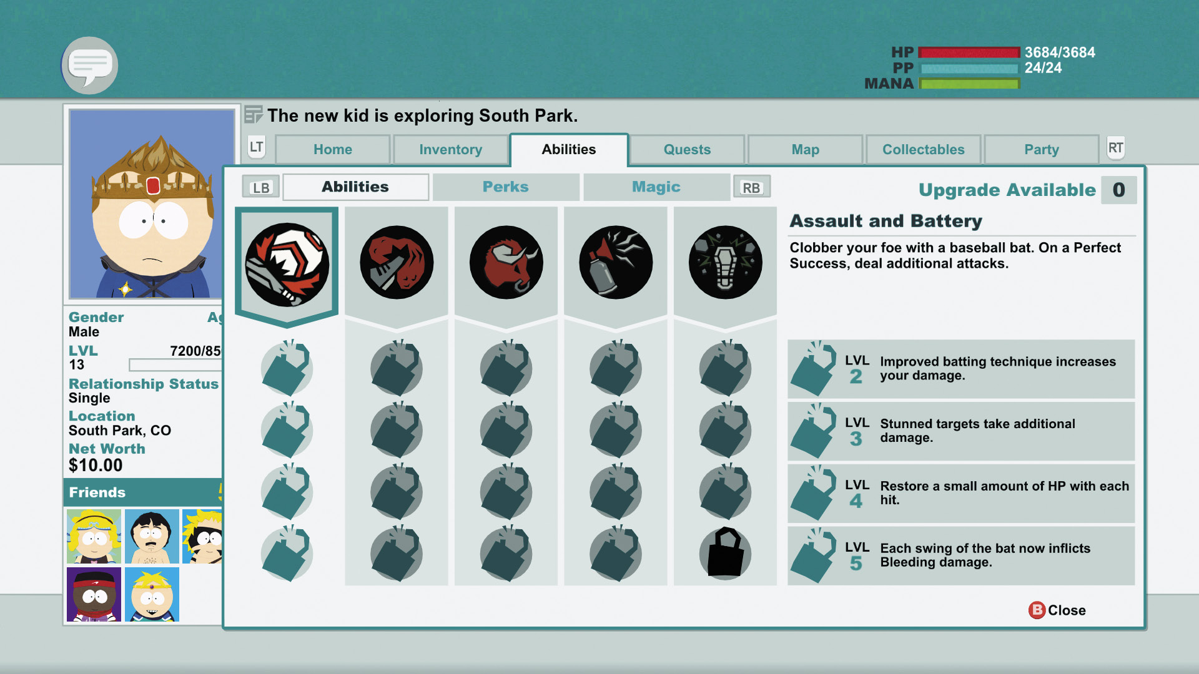The height and width of the screenshot is (674, 1199).
Task: Click third upgrade slot under coffin ability
Action: pos(726,492)
